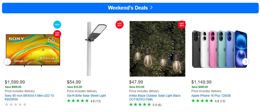Click HOT BUY badge on Solar Street Light
260x112 pixels.
(x=119, y=25)
